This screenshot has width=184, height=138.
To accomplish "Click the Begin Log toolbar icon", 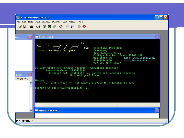I will (38, 27).
